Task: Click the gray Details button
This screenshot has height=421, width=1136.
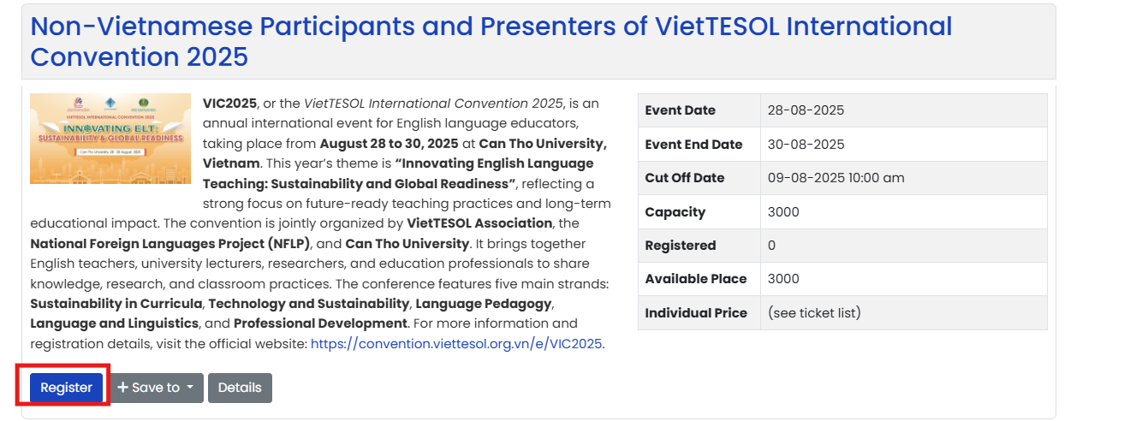Action: (x=240, y=388)
